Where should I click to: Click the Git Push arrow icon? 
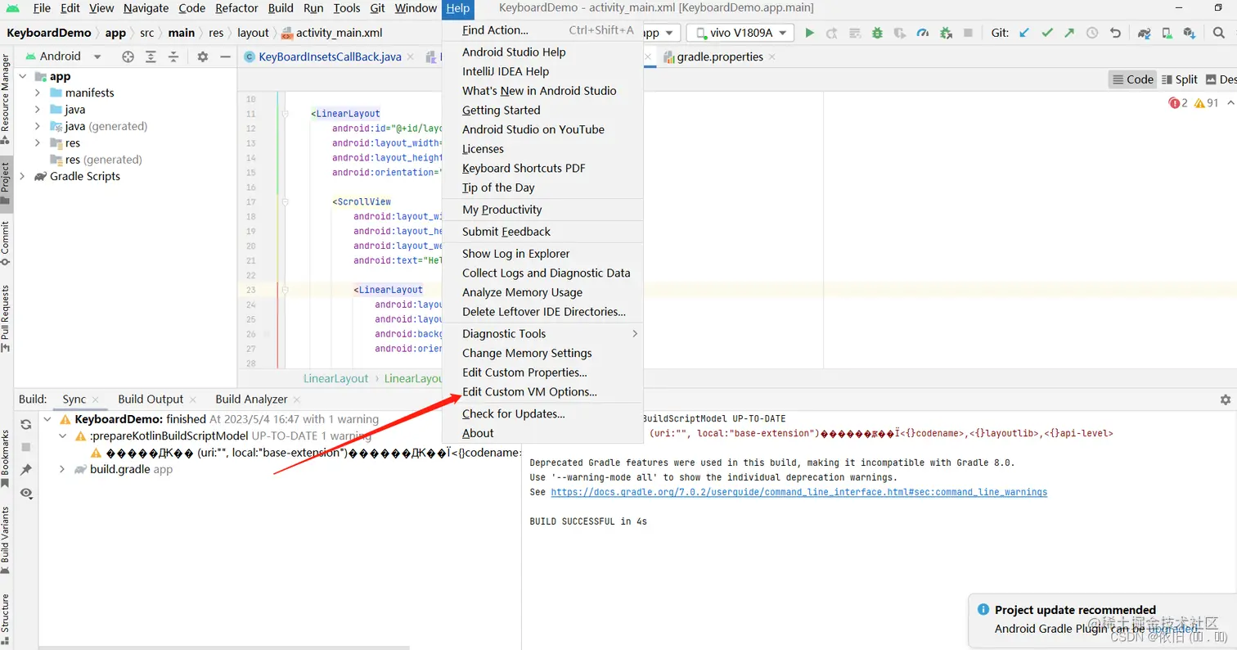pos(1069,33)
